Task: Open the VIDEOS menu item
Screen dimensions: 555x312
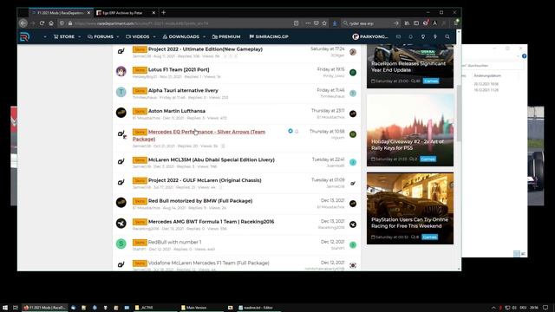Action: [137, 36]
